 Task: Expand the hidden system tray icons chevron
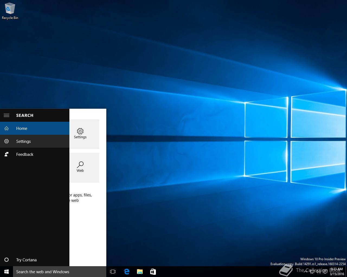tap(306, 272)
